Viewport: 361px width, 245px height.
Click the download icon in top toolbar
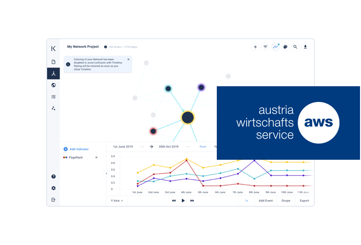point(305,47)
